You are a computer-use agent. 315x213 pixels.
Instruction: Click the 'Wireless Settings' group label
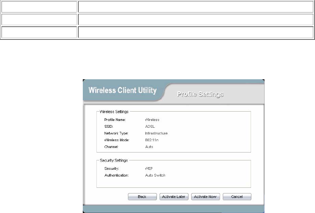pyautogui.click(x=114, y=112)
